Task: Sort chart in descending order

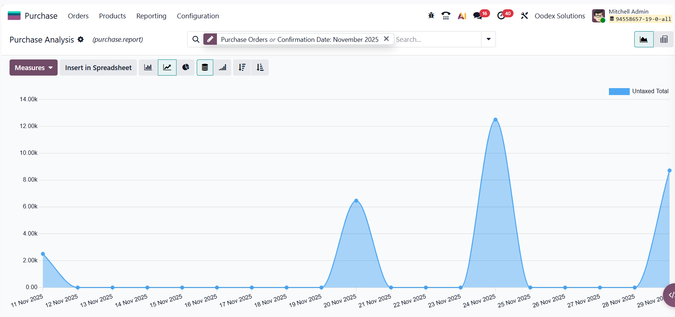Action: (242, 68)
